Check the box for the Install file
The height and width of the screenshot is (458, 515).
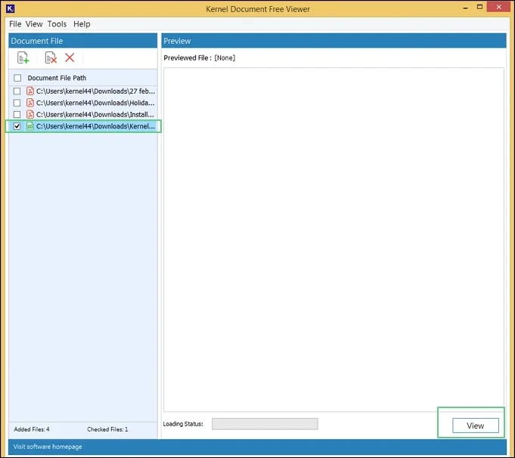17,114
